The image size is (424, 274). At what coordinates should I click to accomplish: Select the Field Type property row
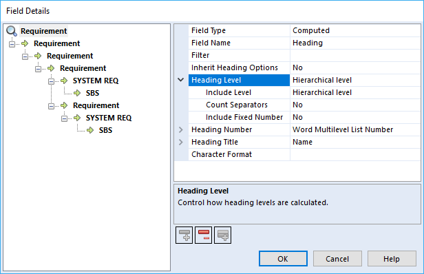304,30
